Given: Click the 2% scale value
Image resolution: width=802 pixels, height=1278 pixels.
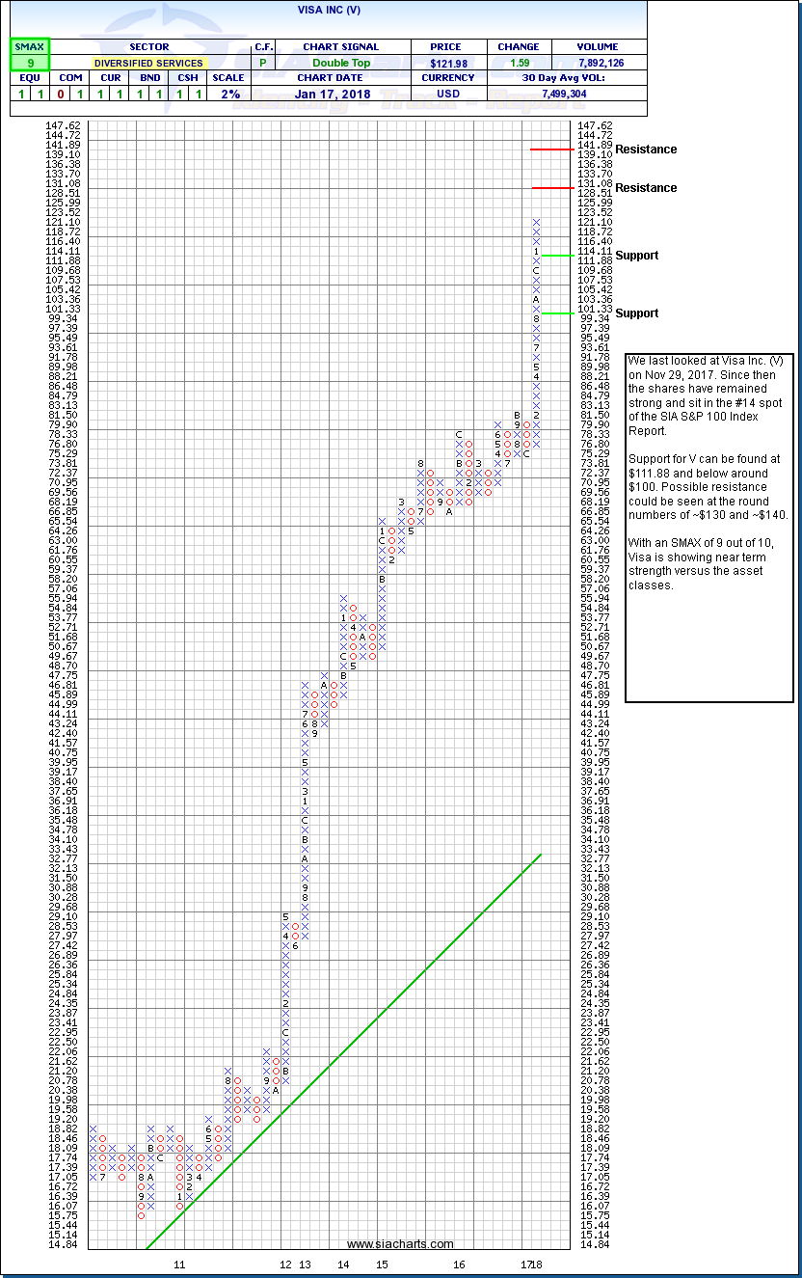Looking at the screenshot, I should 227,94.
